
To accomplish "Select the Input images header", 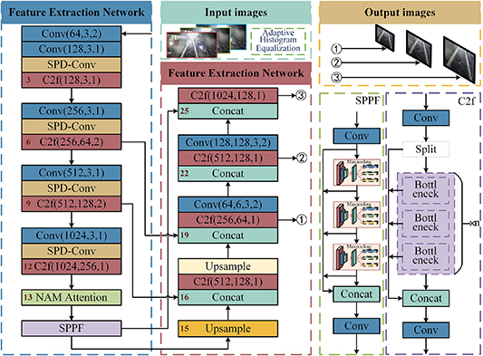I will (x=236, y=13).
